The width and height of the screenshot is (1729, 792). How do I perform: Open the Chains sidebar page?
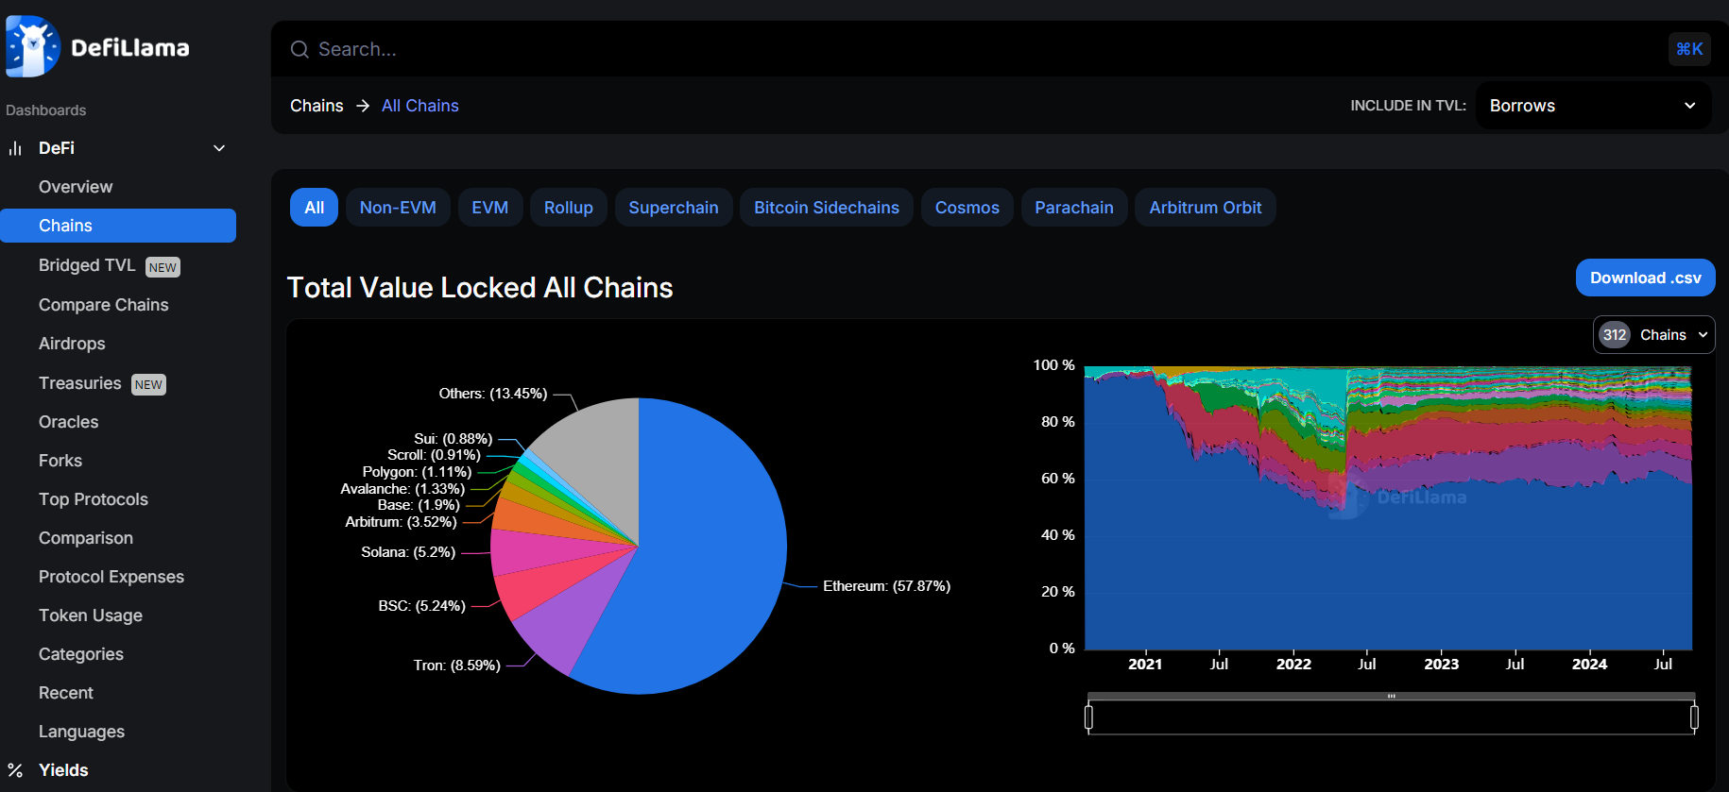[x=118, y=226]
